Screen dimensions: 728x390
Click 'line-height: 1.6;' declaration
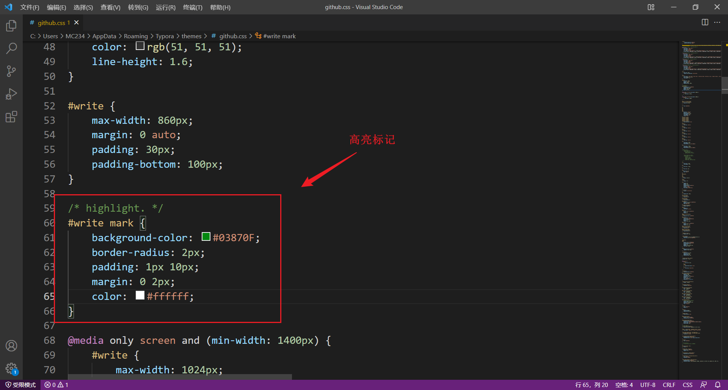[x=142, y=62]
